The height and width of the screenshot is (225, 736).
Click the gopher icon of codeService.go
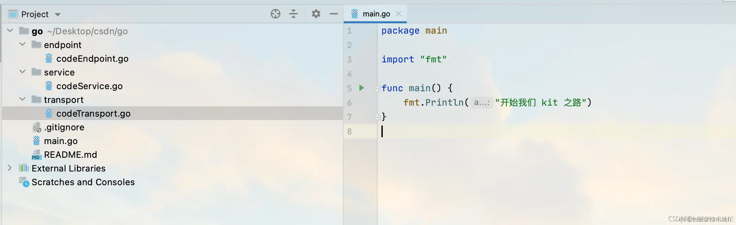tap(49, 86)
